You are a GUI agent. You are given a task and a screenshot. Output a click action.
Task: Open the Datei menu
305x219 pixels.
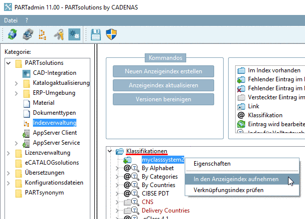(x=10, y=20)
